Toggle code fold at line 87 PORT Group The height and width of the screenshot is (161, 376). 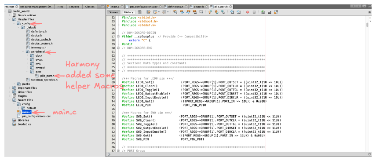[x=118, y=151]
